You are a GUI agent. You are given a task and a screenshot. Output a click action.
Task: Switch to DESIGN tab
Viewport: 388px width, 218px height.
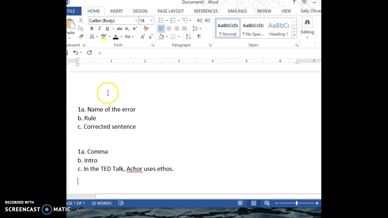tap(140, 11)
